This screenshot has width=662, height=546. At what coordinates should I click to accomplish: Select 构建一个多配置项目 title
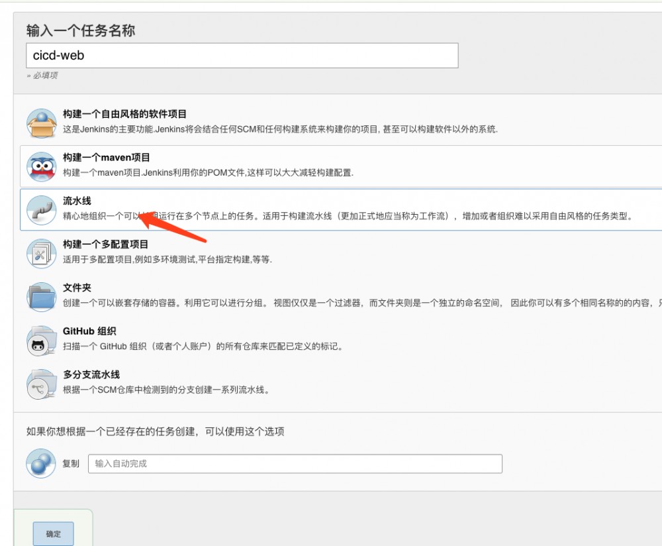[x=105, y=245]
